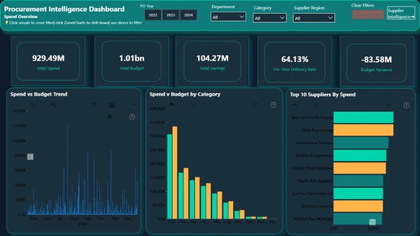This screenshot has width=420, height=236.
Task: Click the tallest green bar in Category chart
Action: [169, 177]
